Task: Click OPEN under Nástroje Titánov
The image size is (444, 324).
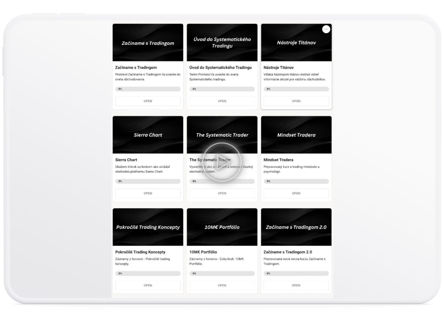Action: pos(296,101)
